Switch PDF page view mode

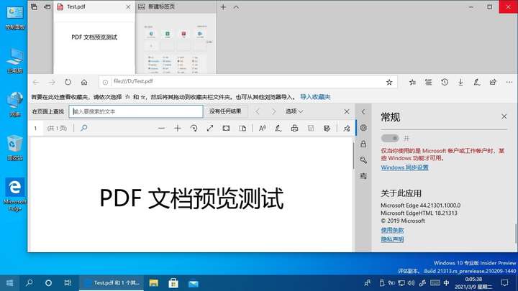pyautogui.click(x=226, y=128)
